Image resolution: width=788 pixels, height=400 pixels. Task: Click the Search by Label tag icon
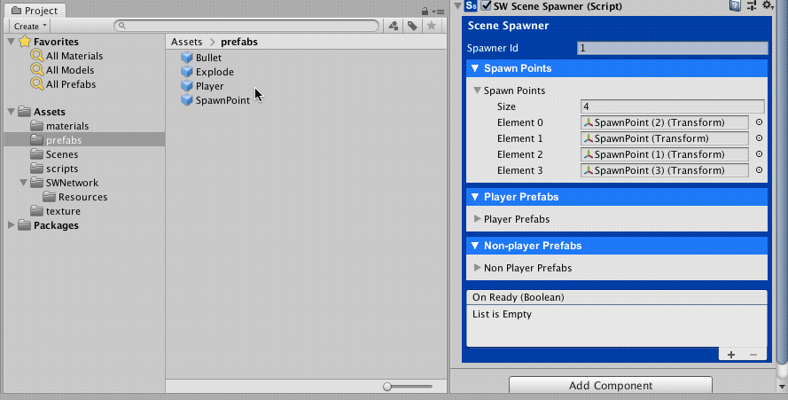coord(412,27)
